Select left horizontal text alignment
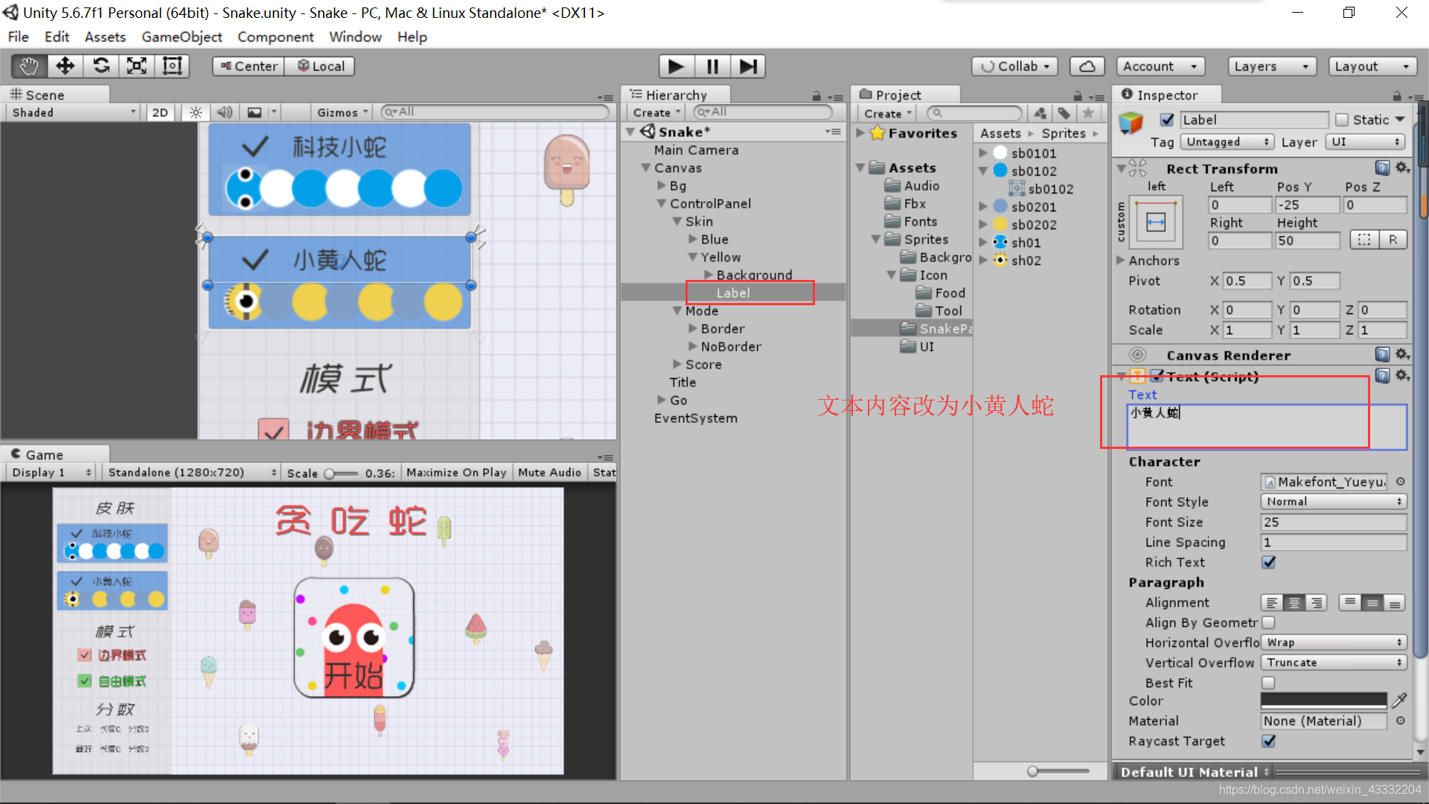 pos(1272,603)
